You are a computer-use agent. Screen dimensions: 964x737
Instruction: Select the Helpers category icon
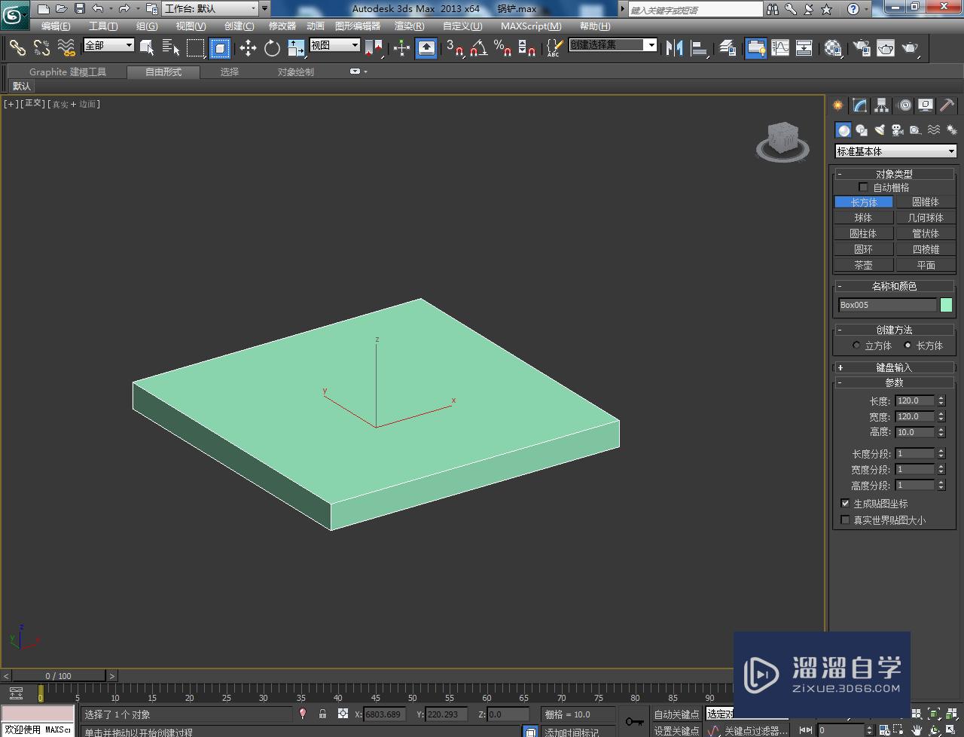point(915,130)
